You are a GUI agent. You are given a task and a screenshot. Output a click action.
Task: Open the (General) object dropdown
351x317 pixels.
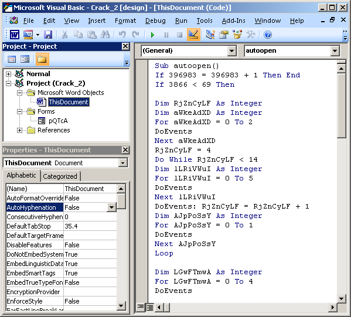[232, 51]
